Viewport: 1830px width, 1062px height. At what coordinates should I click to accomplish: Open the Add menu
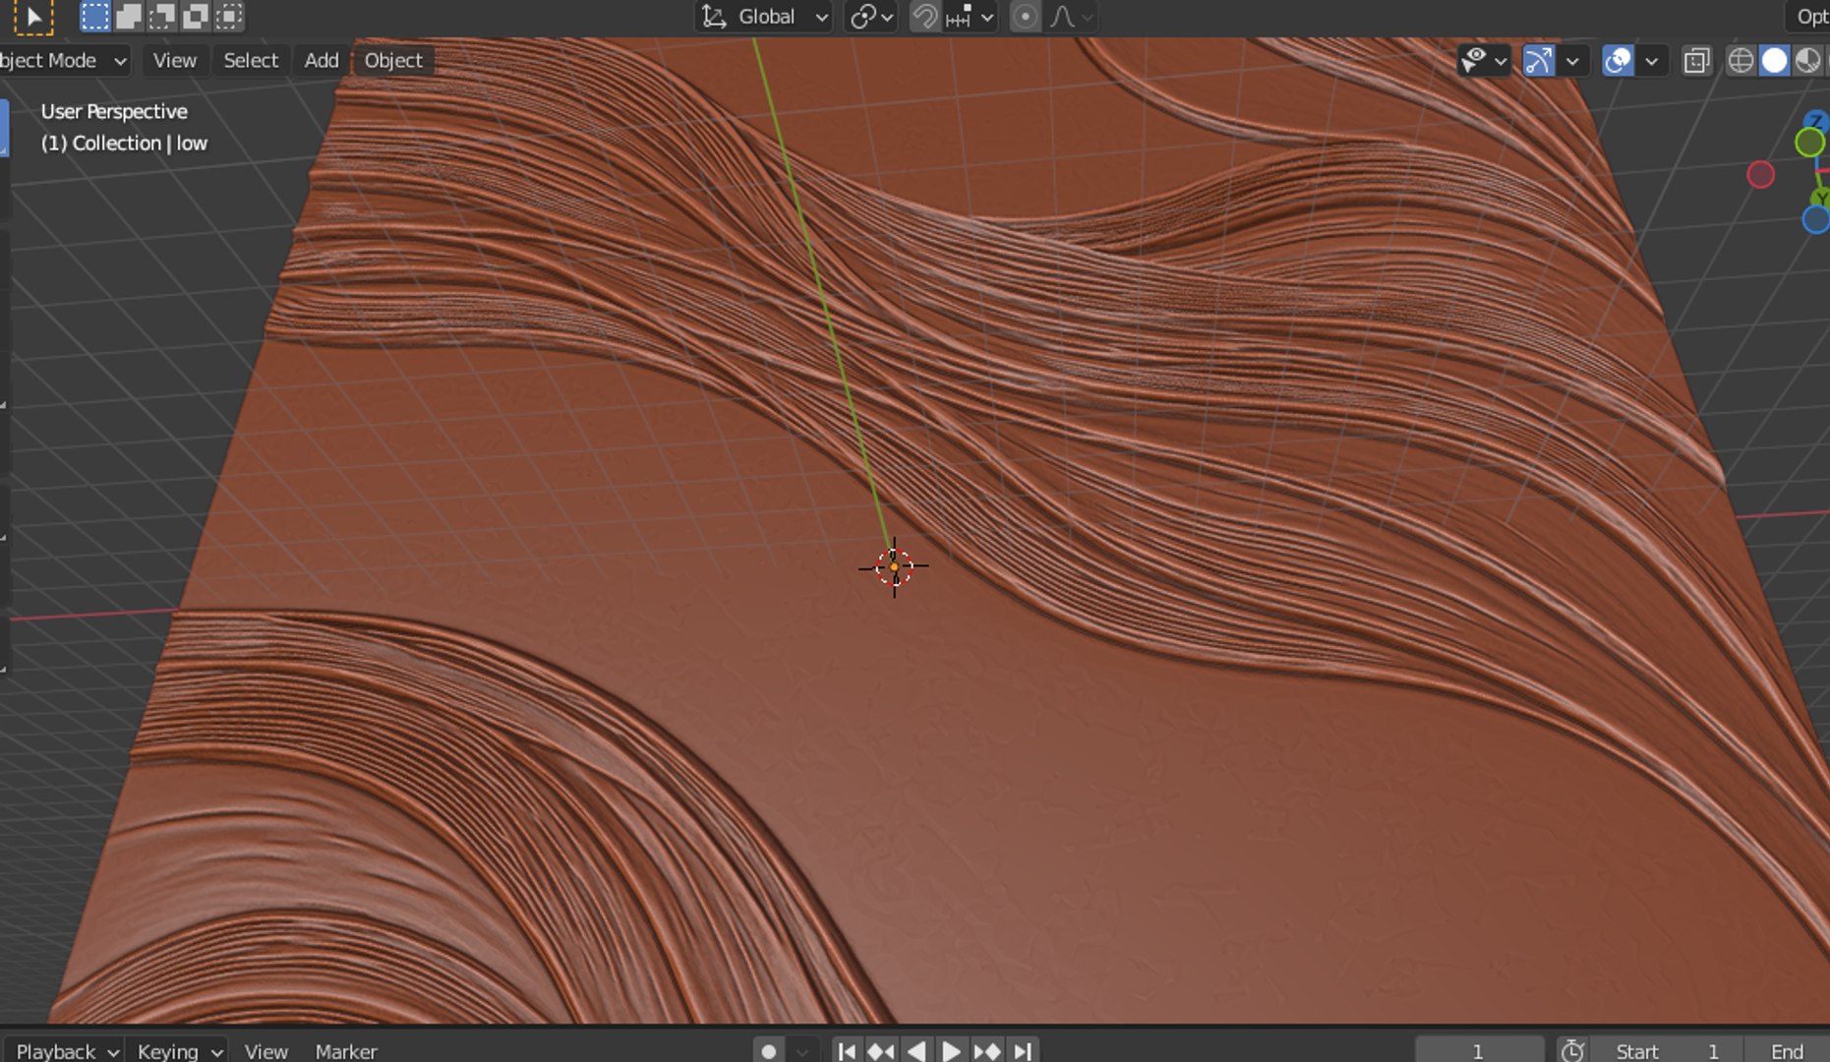pyautogui.click(x=322, y=60)
